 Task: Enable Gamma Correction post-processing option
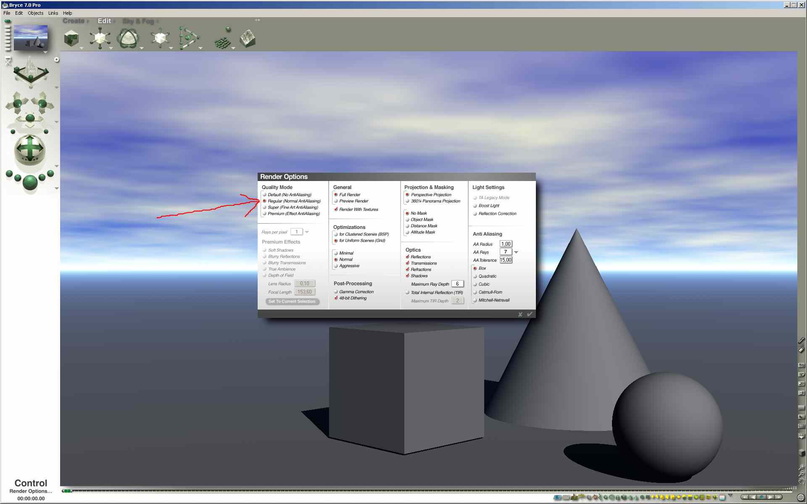point(336,292)
